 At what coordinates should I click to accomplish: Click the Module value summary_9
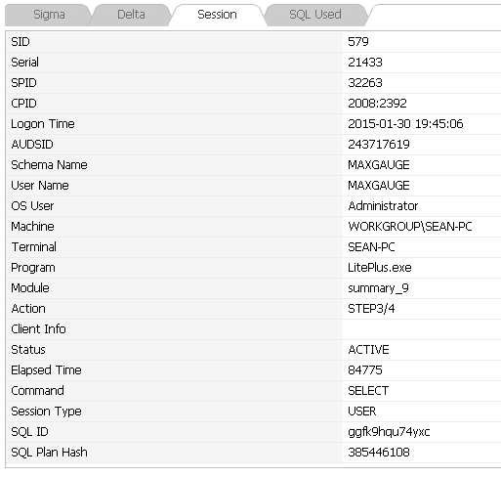[x=378, y=288]
